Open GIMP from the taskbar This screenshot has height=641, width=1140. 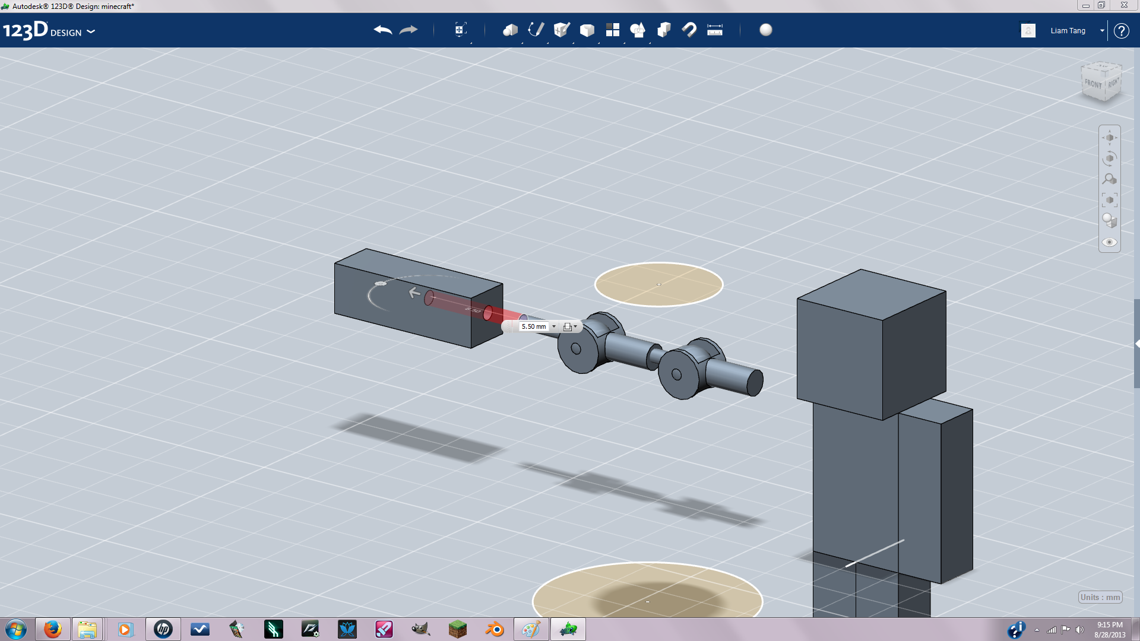coord(420,629)
